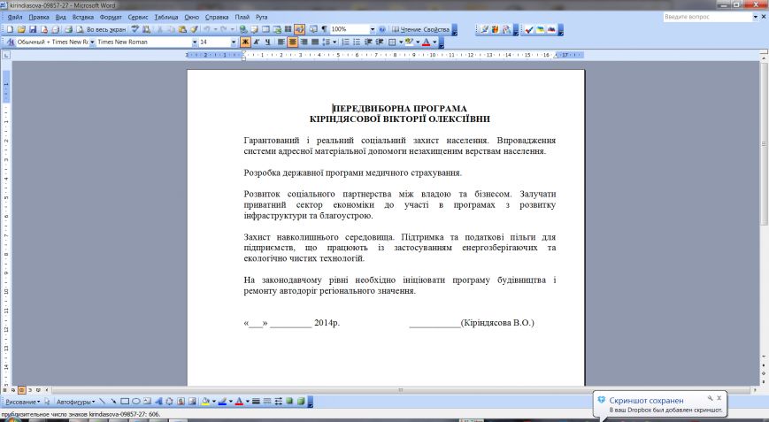Open print preview
The height and width of the screenshot is (422, 769).
tap(80, 29)
